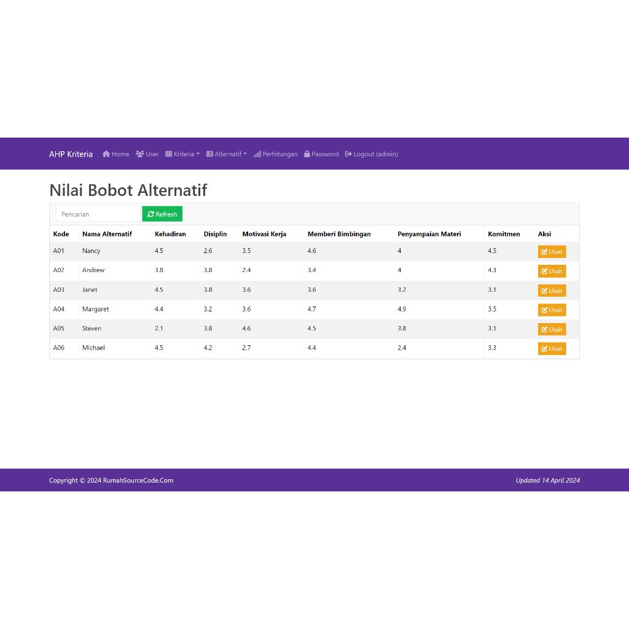The height and width of the screenshot is (629, 629).
Task: Focus the Pencarian search field
Action: (98, 214)
